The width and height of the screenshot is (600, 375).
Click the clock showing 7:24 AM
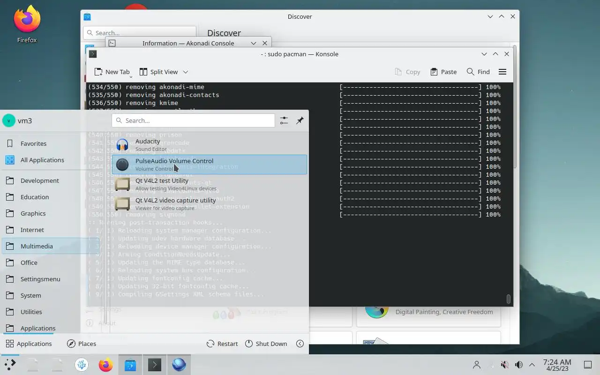pos(557,365)
